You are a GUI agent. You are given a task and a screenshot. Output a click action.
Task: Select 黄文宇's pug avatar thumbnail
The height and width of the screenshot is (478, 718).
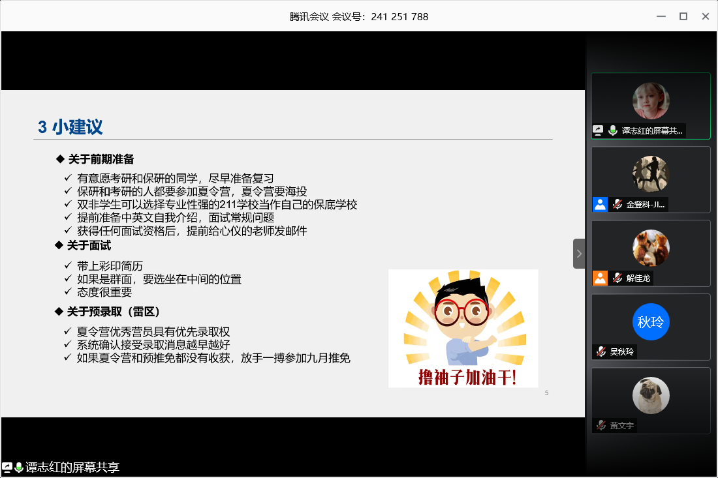point(651,396)
